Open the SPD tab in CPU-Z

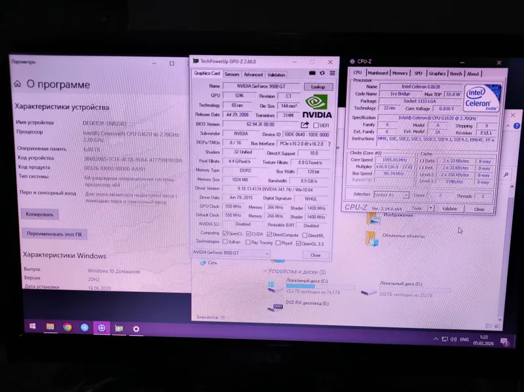[418, 73]
